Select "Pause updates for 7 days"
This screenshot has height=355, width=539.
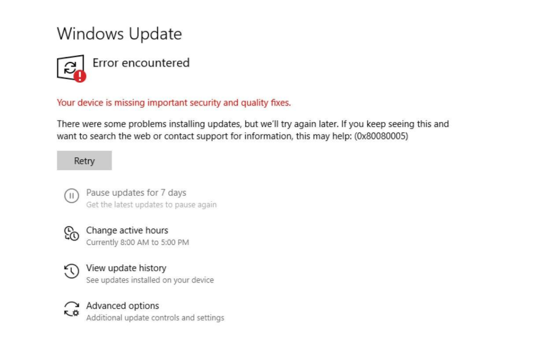pyautogui.click(x=136, y=193)
